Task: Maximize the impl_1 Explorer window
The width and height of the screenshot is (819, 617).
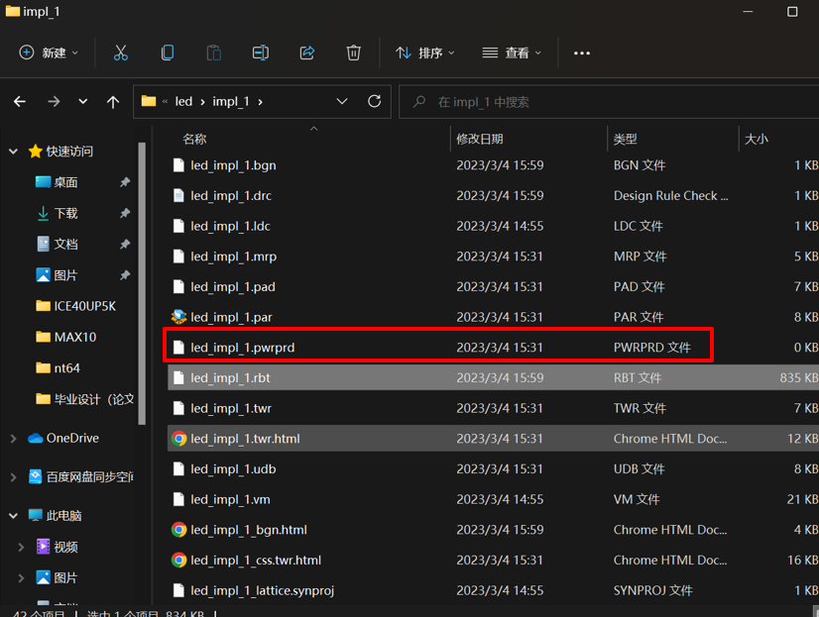Action: click(x=792, y=12)
